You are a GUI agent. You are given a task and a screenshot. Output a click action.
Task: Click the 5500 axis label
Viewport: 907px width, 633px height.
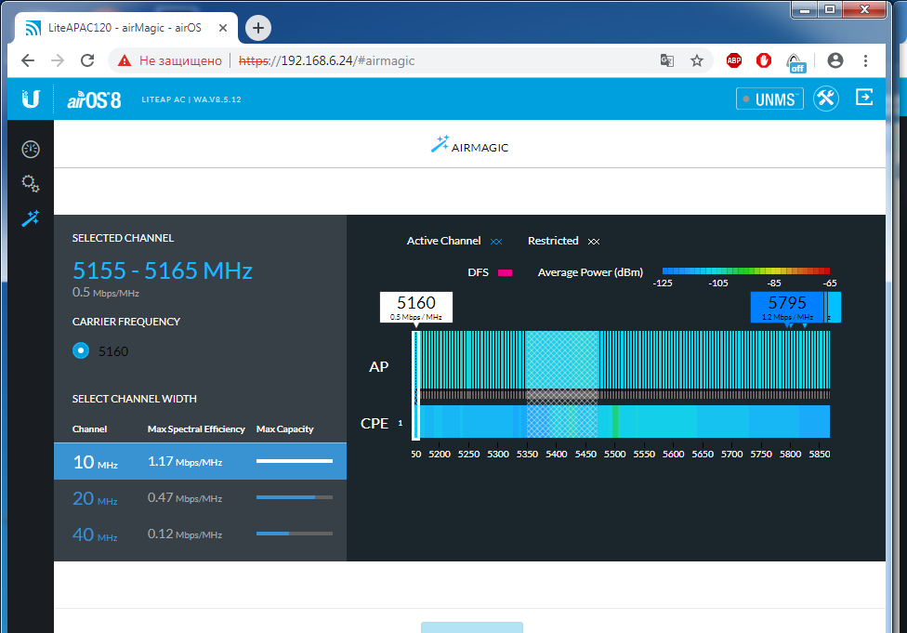click(x=615, y=455)
